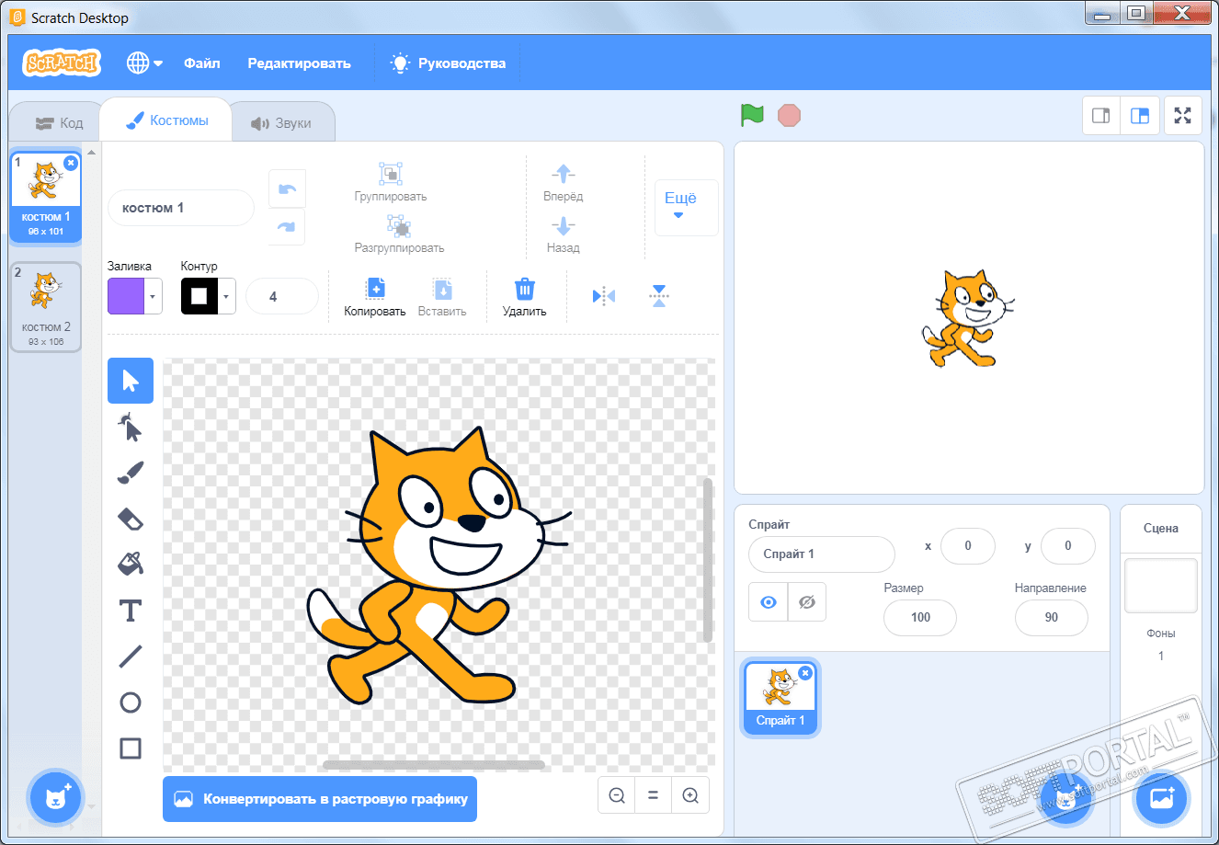Reset the canvas zoom level
Image resolution: width=1219 pixels, height=845 pixels.
[654, 795]
